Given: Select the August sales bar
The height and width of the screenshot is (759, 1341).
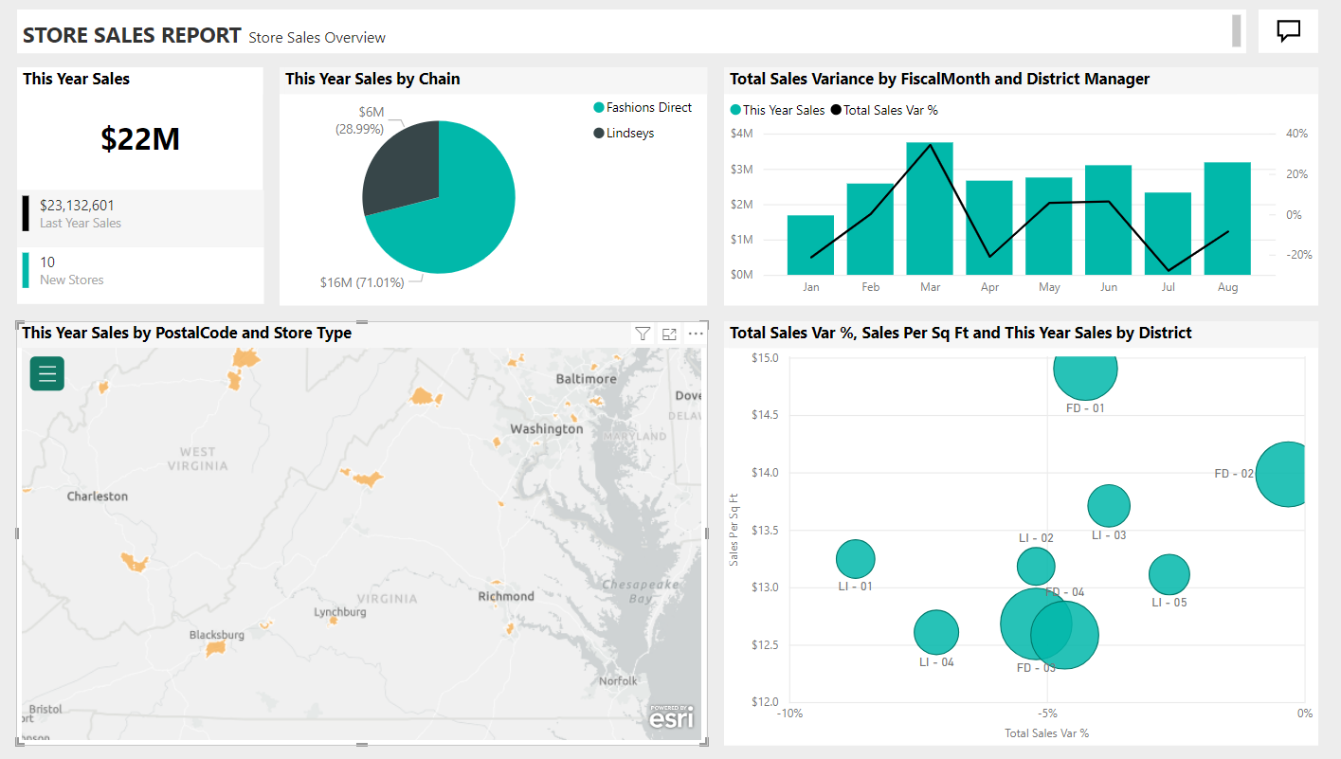Looking at the screenshot, I should click(1227, 219).
